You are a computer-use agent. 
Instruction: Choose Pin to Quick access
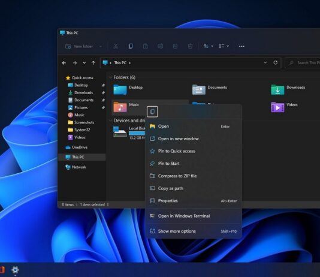point(194,151)
